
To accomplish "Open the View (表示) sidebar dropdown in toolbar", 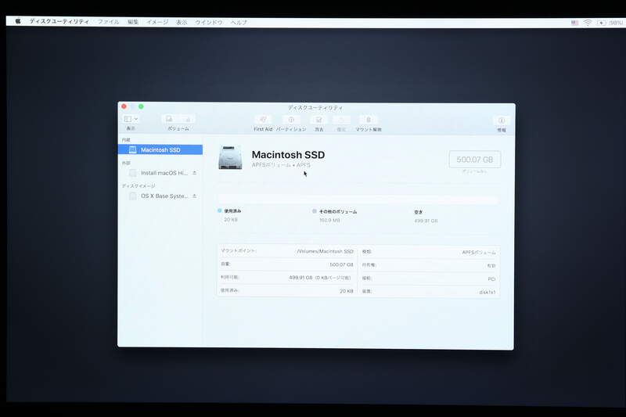I will [131, 119].
